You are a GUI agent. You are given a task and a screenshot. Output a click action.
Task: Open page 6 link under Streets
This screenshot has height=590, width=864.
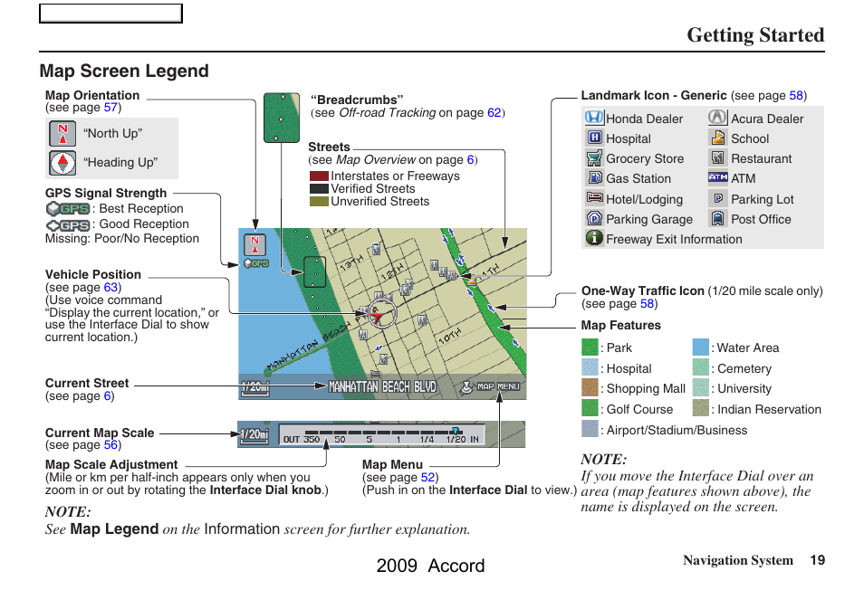(x=471, y=159)
